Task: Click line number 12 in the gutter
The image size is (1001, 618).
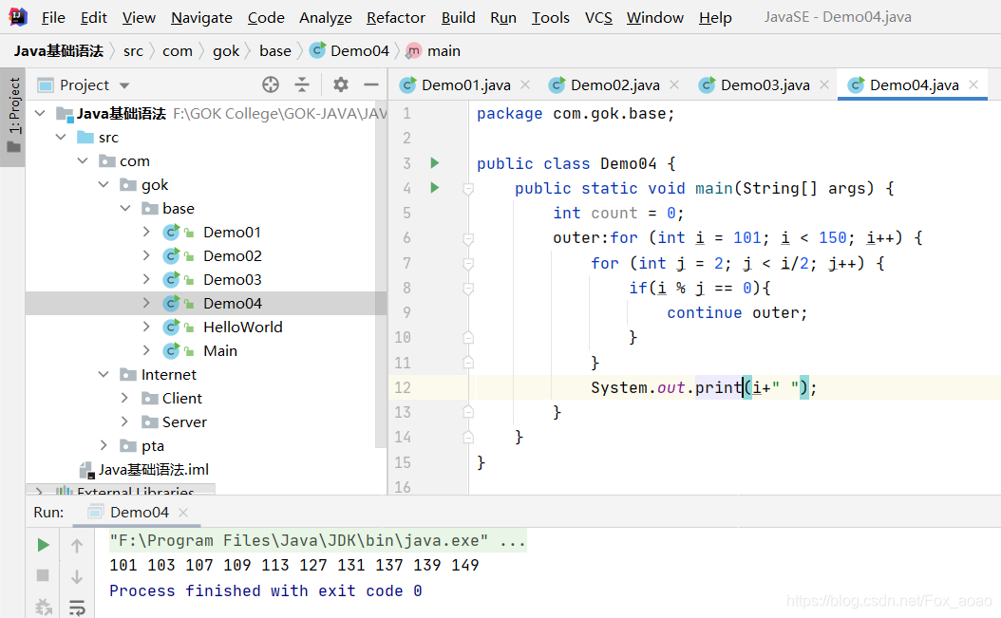Action: pos(403,387)
